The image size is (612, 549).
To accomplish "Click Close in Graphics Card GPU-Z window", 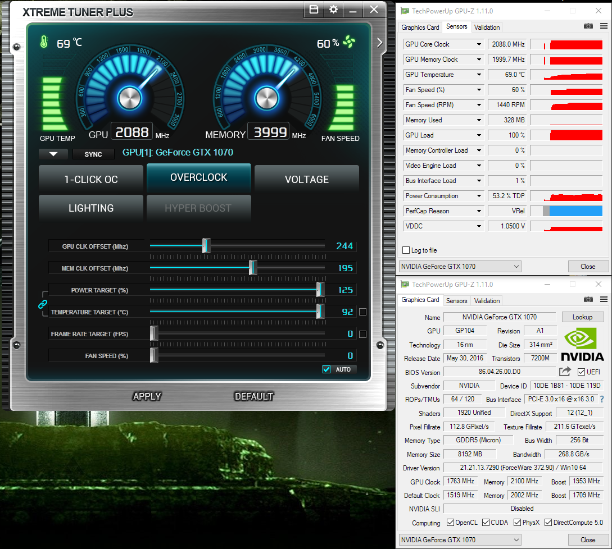I will (588, 540).
